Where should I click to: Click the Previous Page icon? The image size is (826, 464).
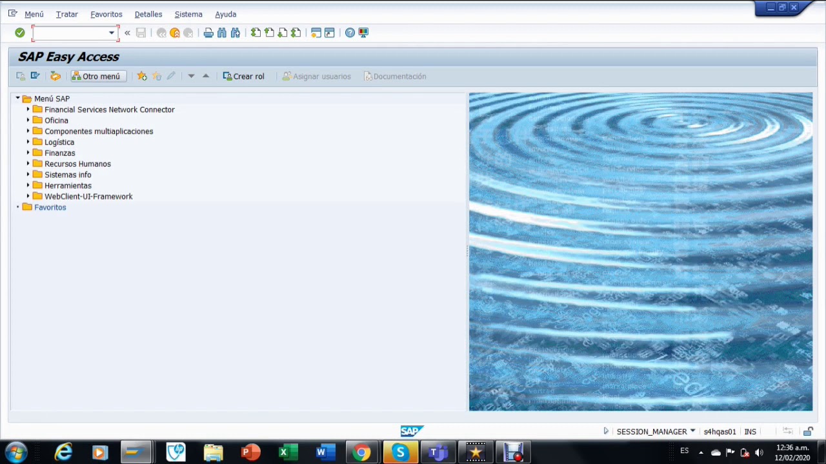269,33
